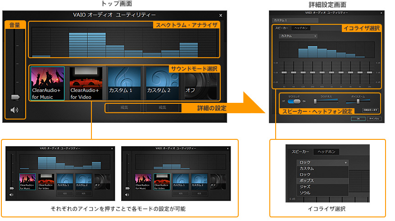This screenshot has height=221, width=395.
Task: Choose ソウル from the open equalizer preset list
Action: (x=322, y=193)
